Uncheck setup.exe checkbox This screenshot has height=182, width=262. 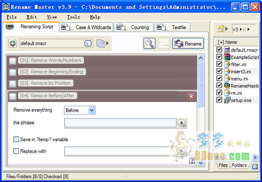(x=219, y=100)
